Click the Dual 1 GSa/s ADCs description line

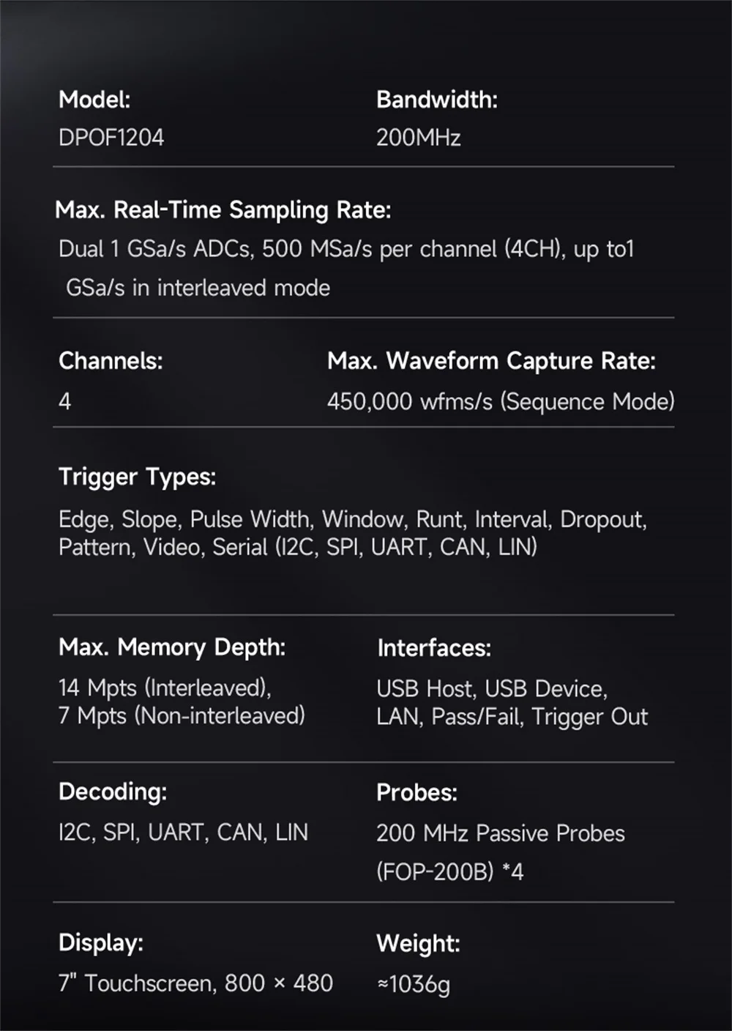346,249
